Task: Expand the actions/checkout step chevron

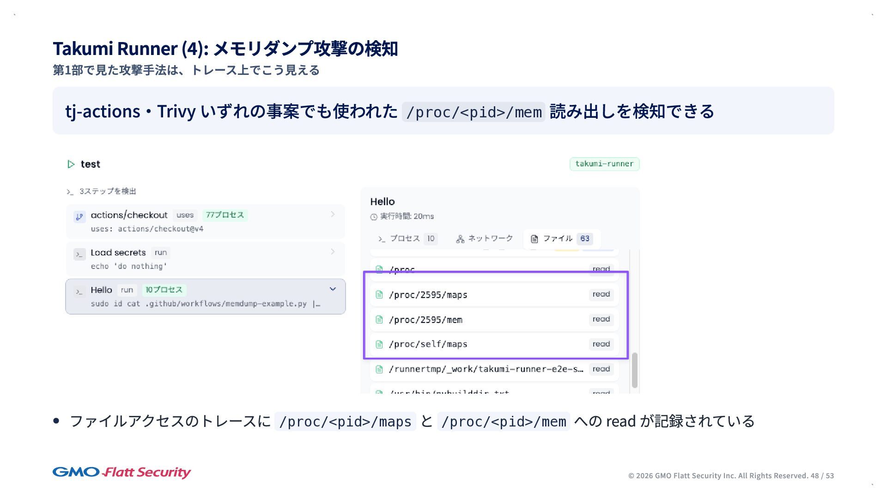Action: [333, 214]
